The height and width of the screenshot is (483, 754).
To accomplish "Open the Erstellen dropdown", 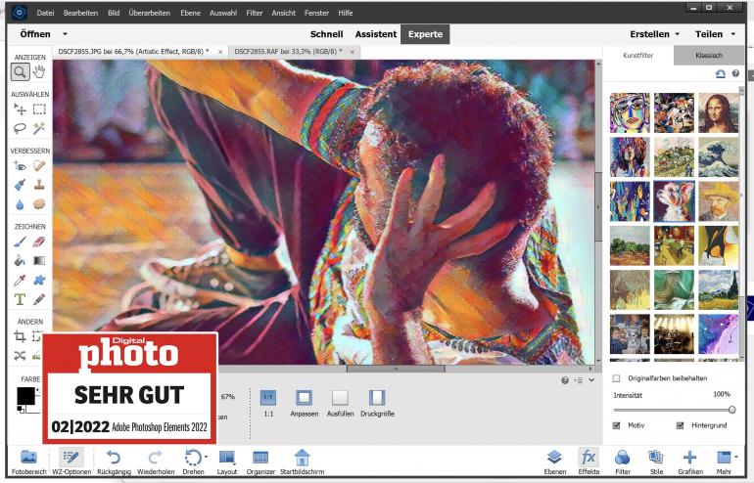I will [654, 34].
